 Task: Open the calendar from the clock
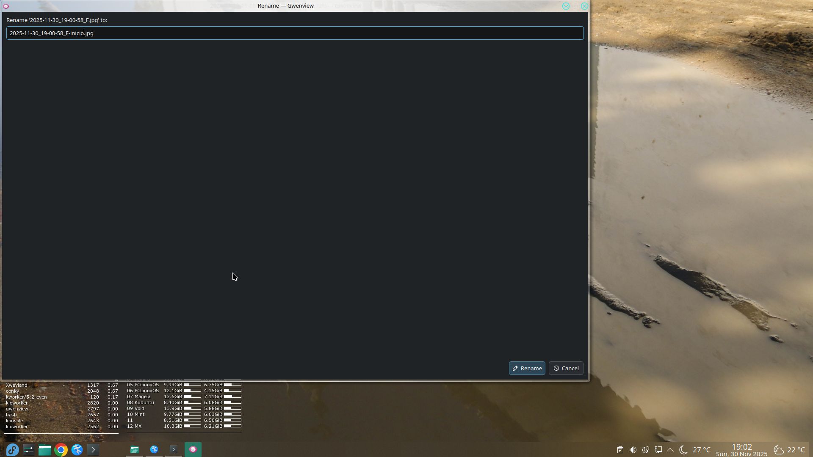[741, 450]
